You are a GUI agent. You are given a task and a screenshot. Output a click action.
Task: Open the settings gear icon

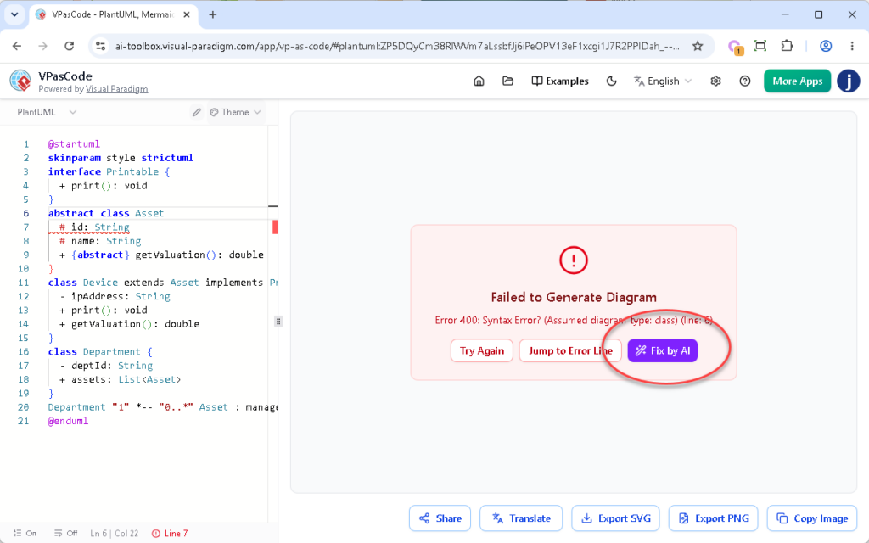coord(715,81)
